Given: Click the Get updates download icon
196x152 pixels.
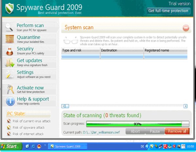Looking at the screenshot, I should point(10,62).
